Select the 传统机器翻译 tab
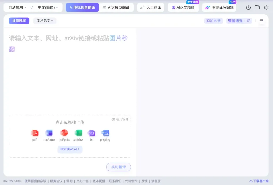273x185 pixels. click(x=82, y=7)
